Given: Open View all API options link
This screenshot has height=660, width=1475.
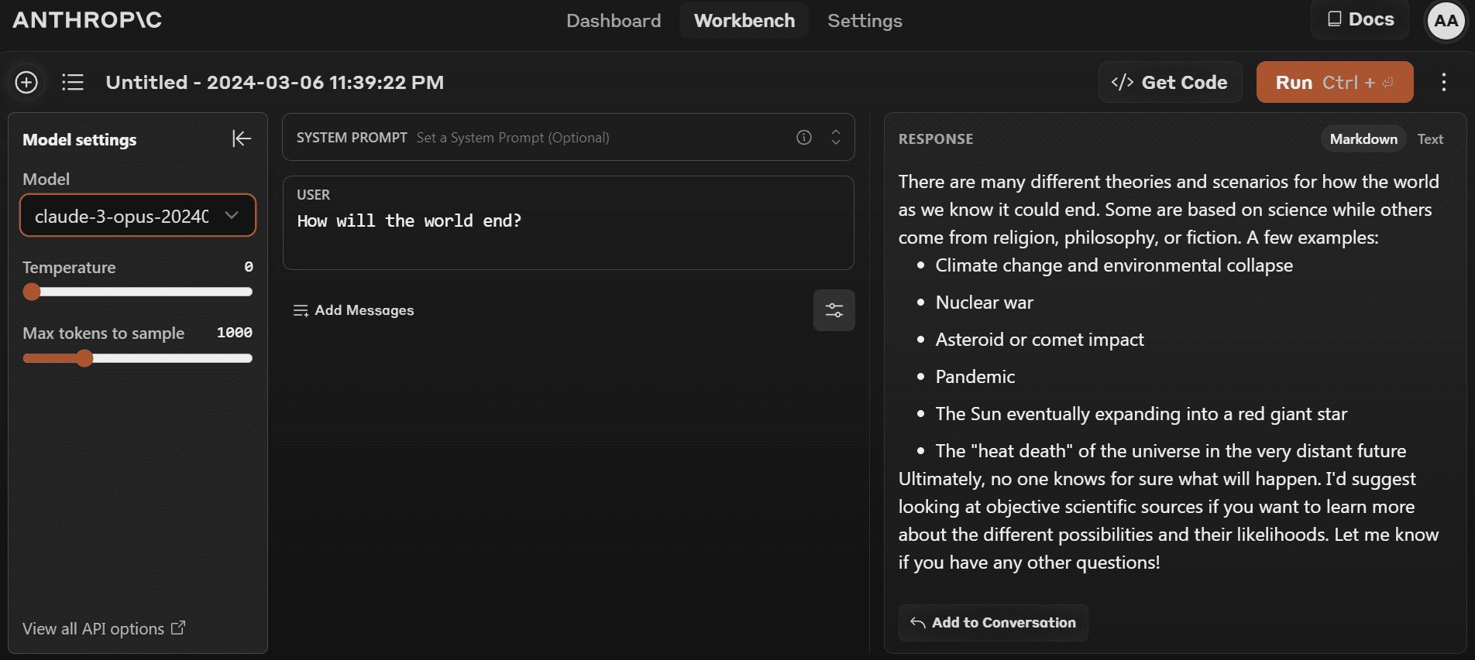Looking at the screenshot, I should 104,628.
